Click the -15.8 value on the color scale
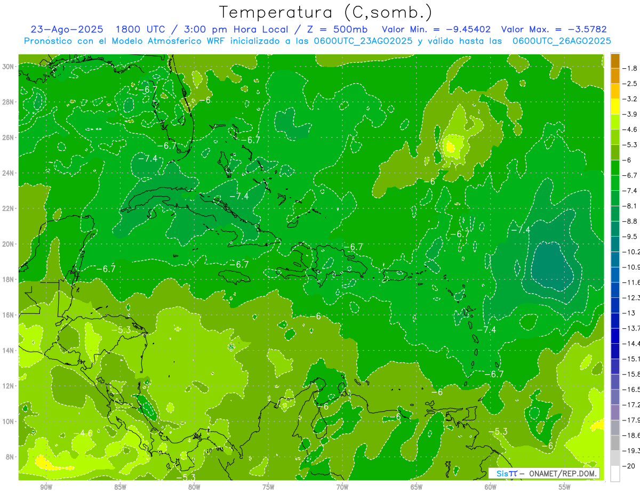 coord(631,374)
